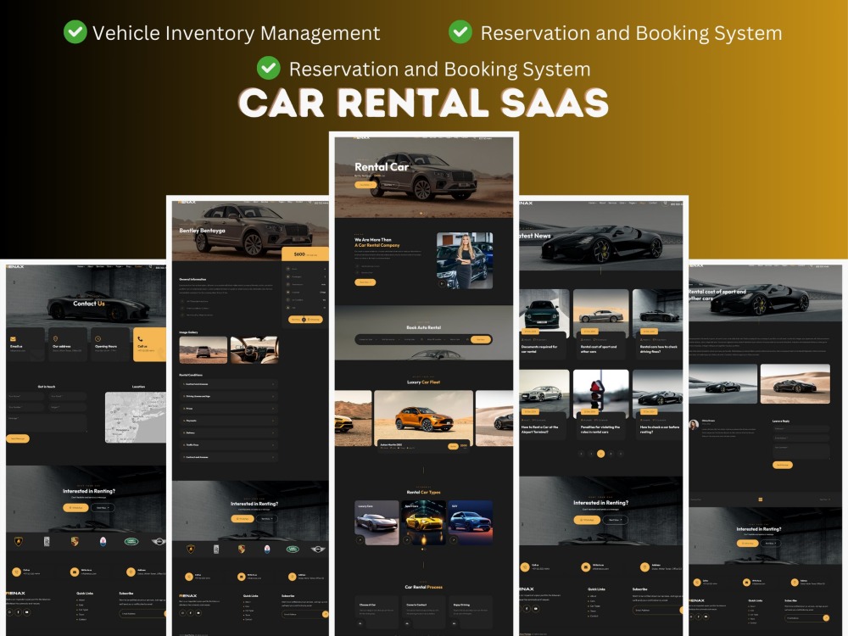Click the Land Rover logo on the Bentley Bentayga page
The width and height of the screenshot is (848, 636).
pyautogui.click(x=293, y=549)
